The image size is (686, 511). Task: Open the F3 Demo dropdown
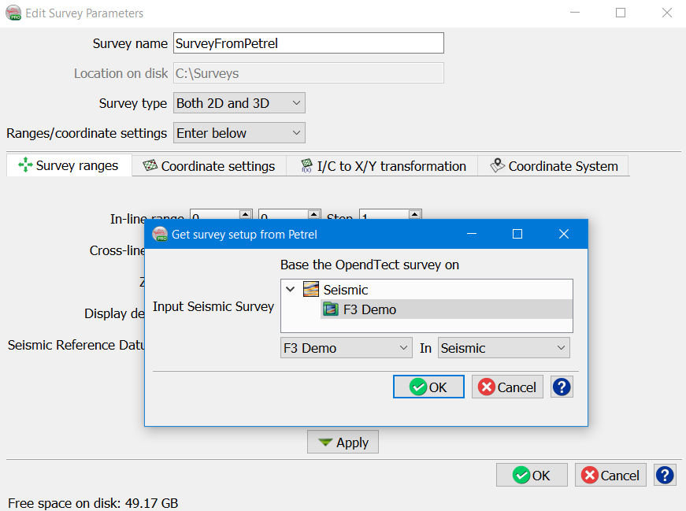pyautogui.click(x=346, y=348)
